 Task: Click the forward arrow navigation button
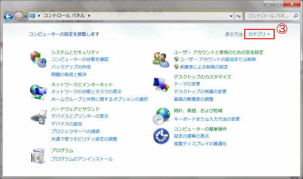coord(18,17)
